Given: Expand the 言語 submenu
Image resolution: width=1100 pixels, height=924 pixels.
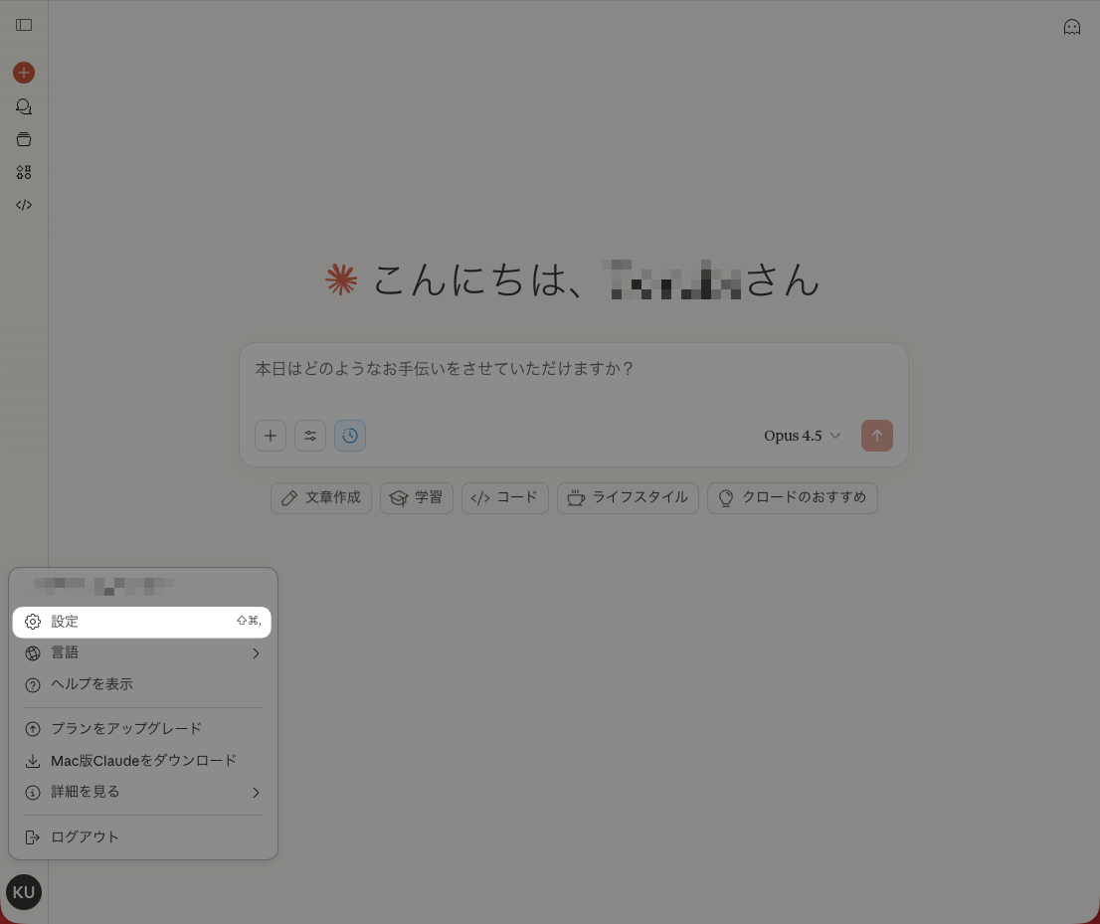Looking at the screenshot, I should pyautogui.click(x=141, y=653).
